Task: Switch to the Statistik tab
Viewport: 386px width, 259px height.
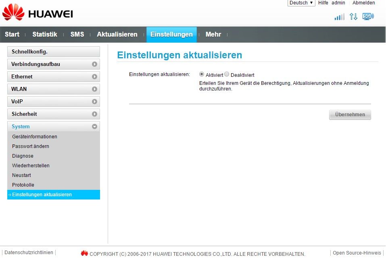Action: [45, 35]
